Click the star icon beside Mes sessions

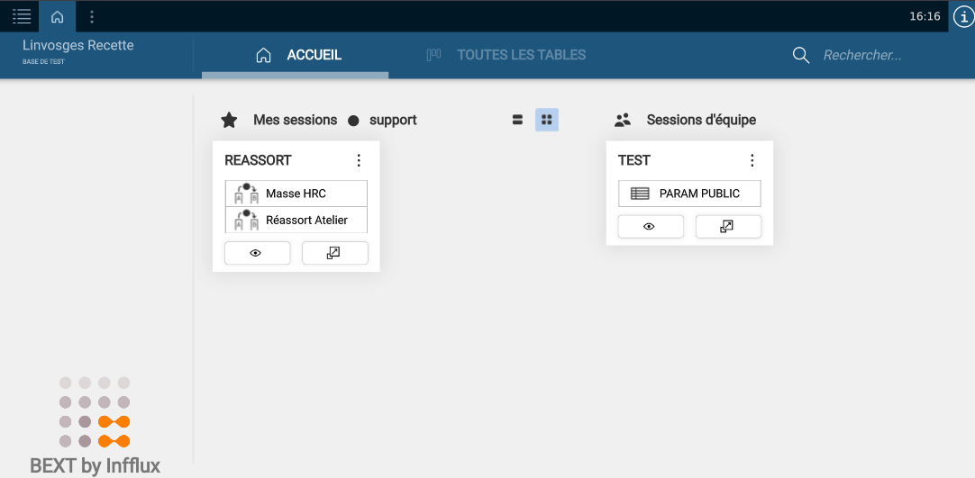coord(229,120)
